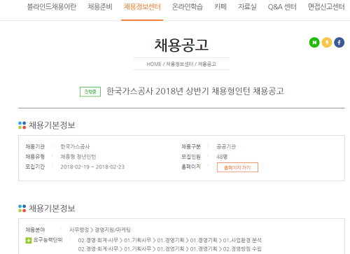Click the row ending 02.경영방침 수립
Screen dimensions: 350x254
tap(170, 249)
